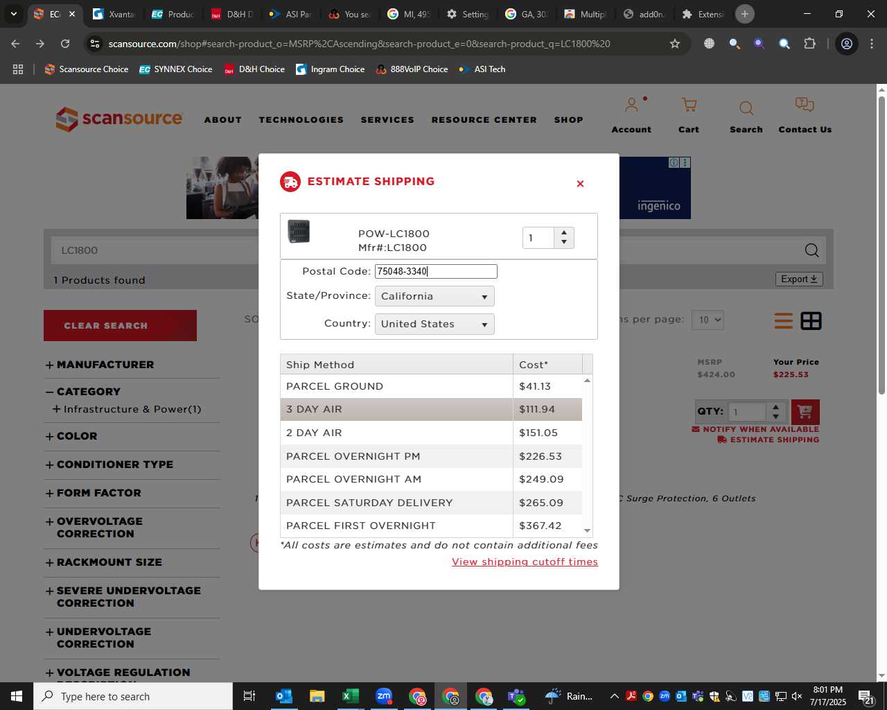Open items per page dropdown
This screenshot has height=710, width=887.
[x=709, y=320]
